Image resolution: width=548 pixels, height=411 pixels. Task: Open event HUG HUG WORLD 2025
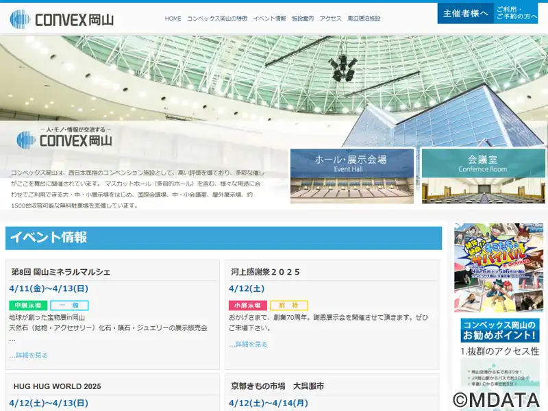click(57, 386)
